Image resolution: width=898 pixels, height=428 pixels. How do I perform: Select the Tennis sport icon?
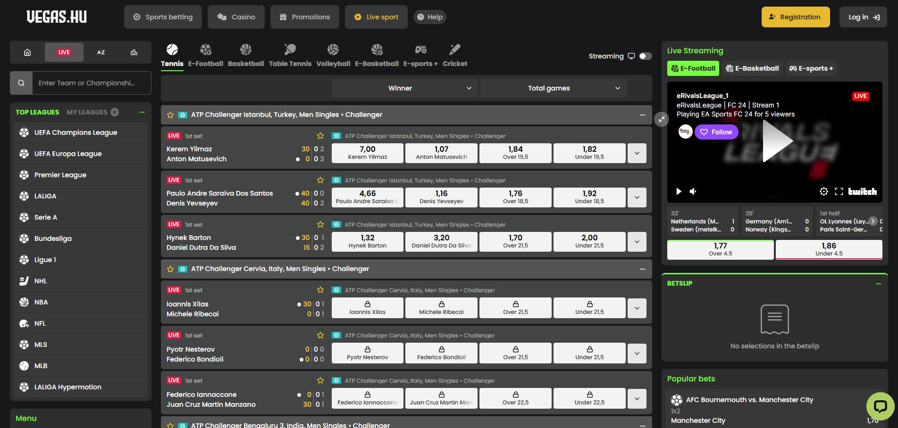click(172, 49)
